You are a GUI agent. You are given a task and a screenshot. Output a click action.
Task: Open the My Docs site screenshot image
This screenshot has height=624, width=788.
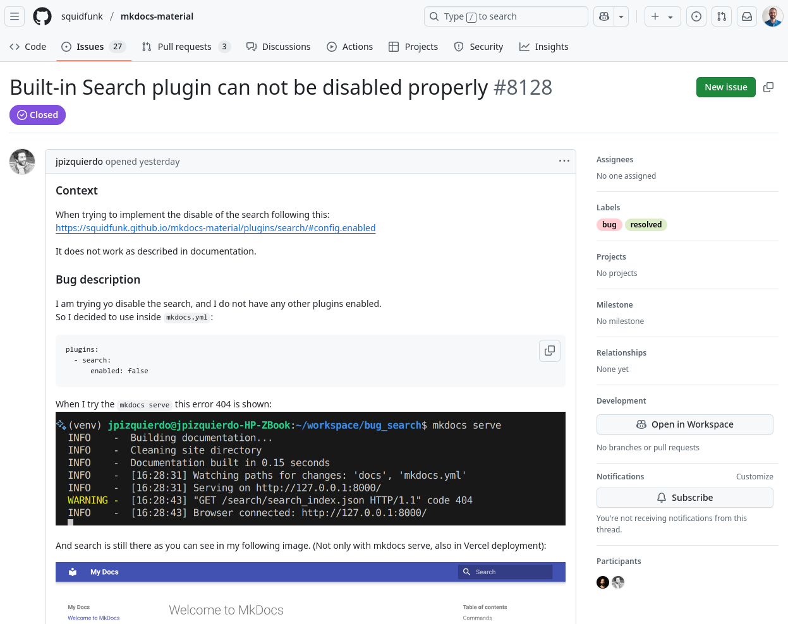pos(310,592)
